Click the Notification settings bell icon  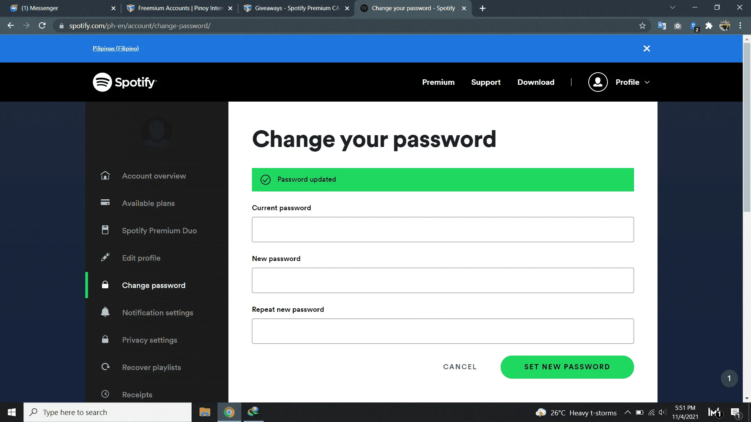point(105,312)
